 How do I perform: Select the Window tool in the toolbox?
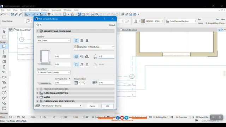point(4,56)
